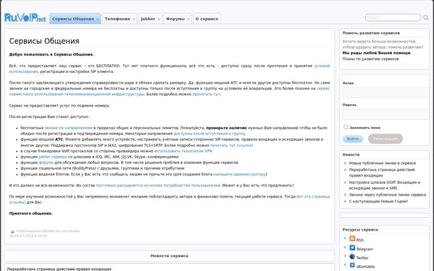
Task: Open news Переработана страница действий правил входящих
Action: (382, 173)
